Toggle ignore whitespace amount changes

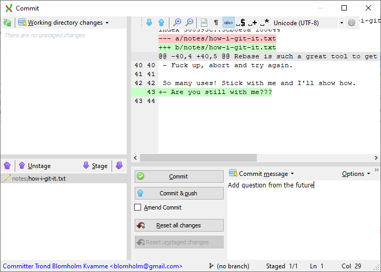(x=253, y=23)
